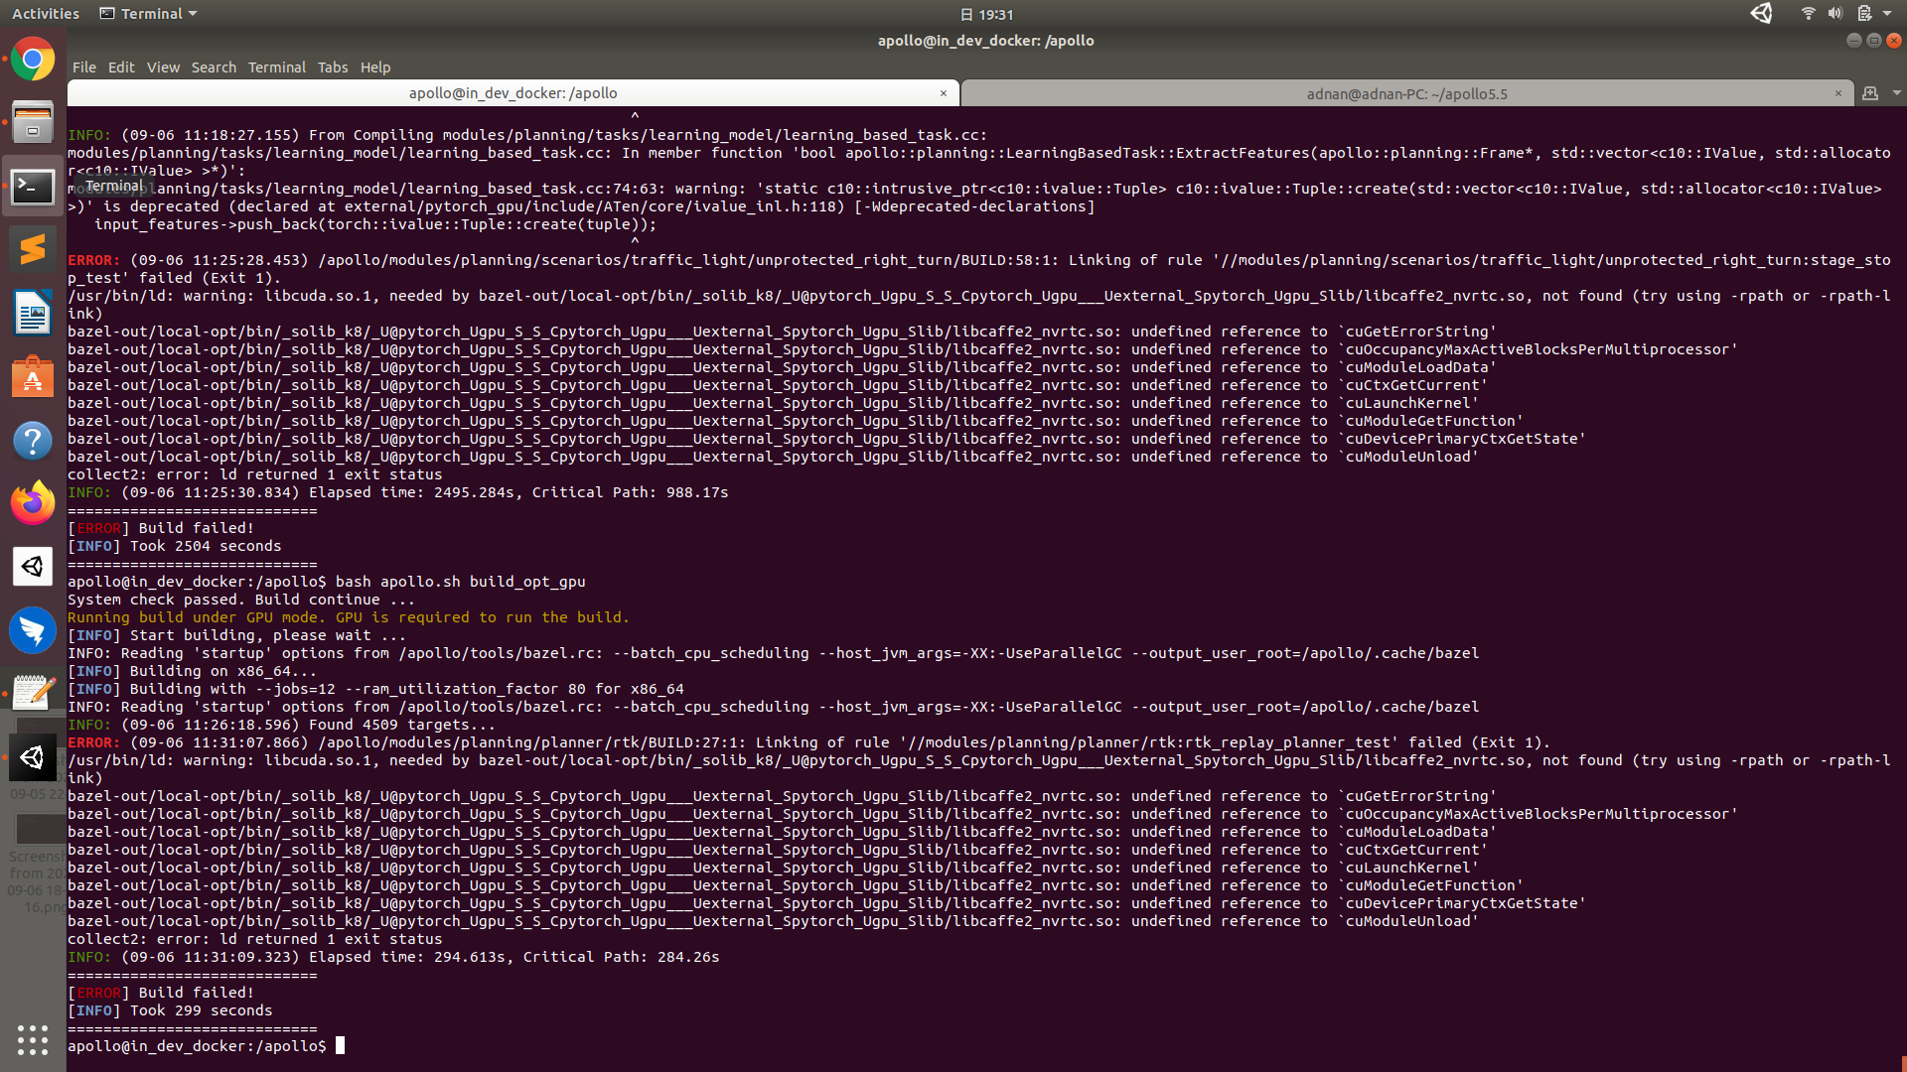The width and height of the screenshot is (1907, 1072).
Task: Open the Tabs menu
Action: coord(333,67)
